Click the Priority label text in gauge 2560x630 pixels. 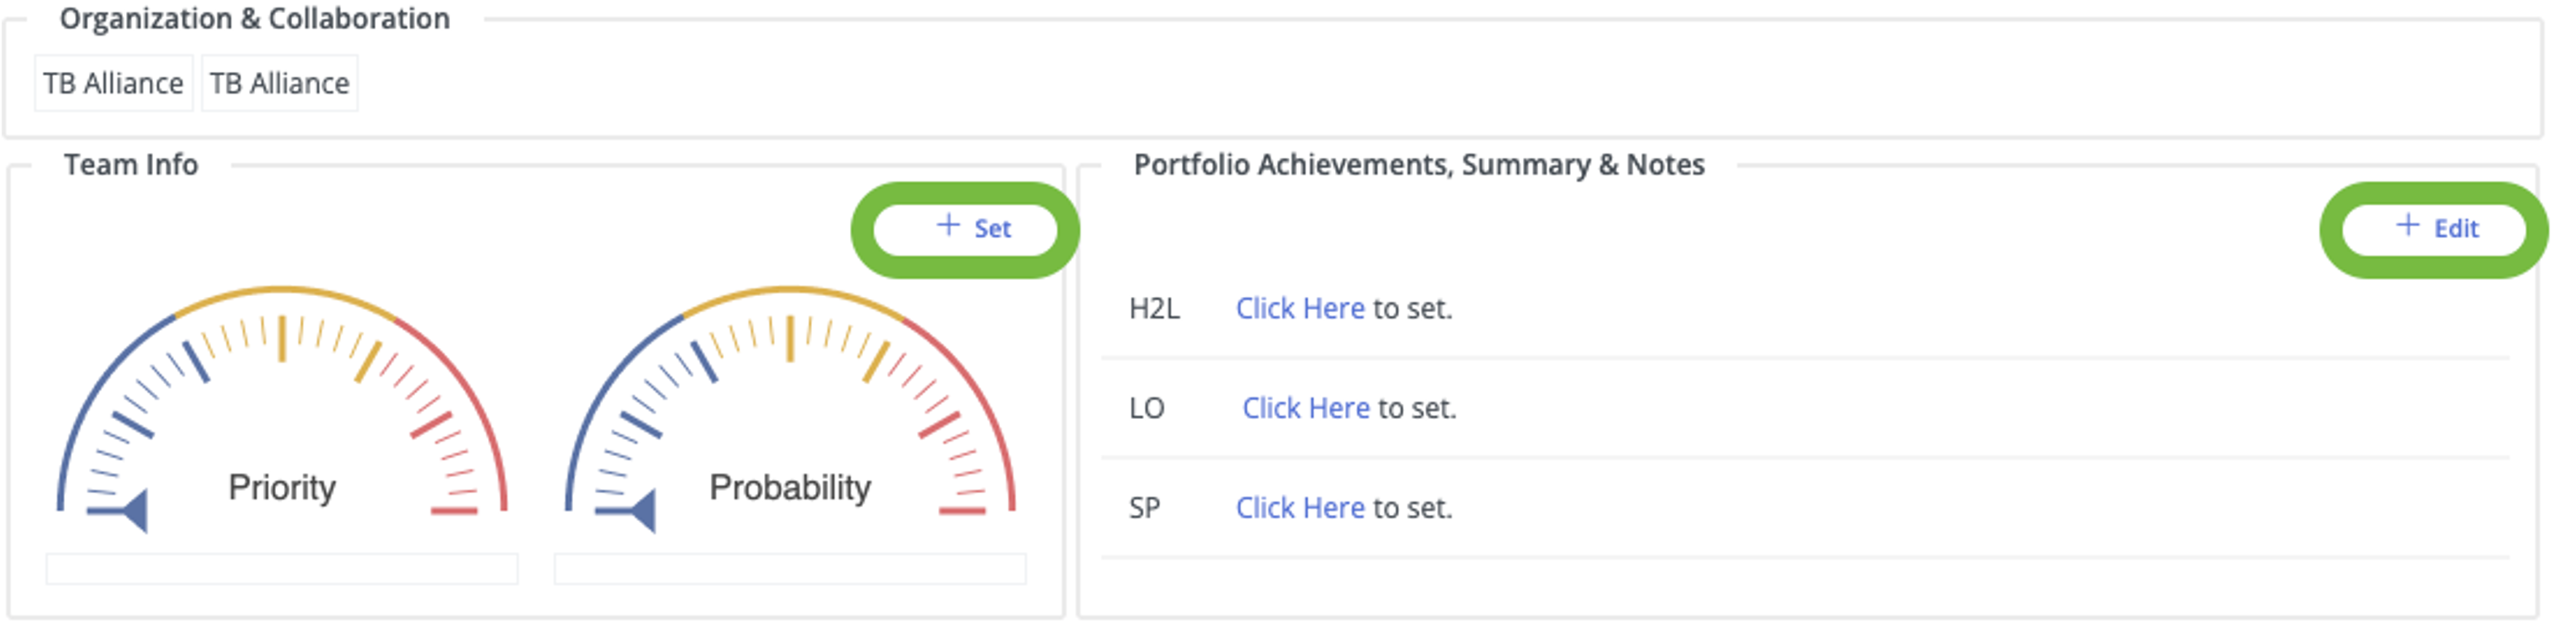(x=283, y=488)
